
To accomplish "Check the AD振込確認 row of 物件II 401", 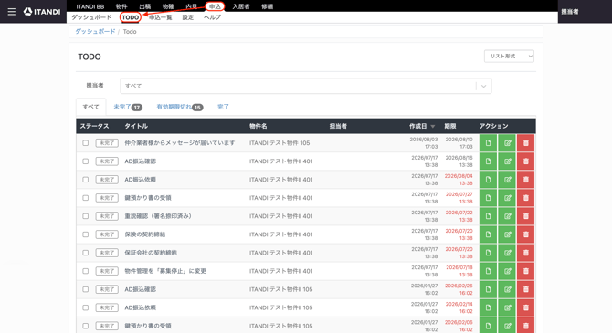I will coord(86,161).
